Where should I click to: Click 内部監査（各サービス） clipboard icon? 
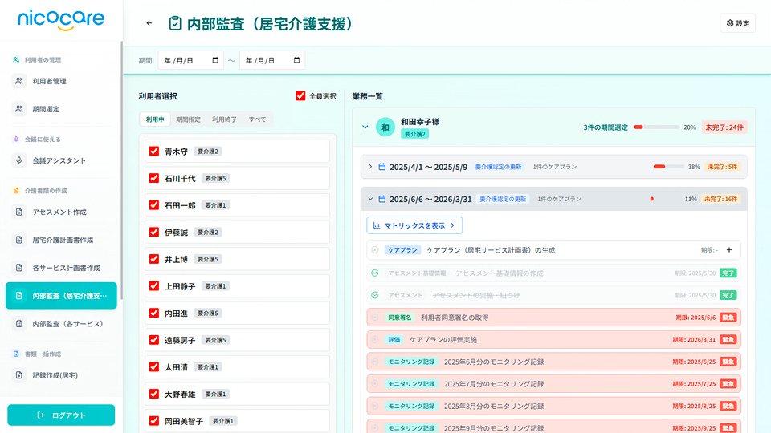point(18,324)
